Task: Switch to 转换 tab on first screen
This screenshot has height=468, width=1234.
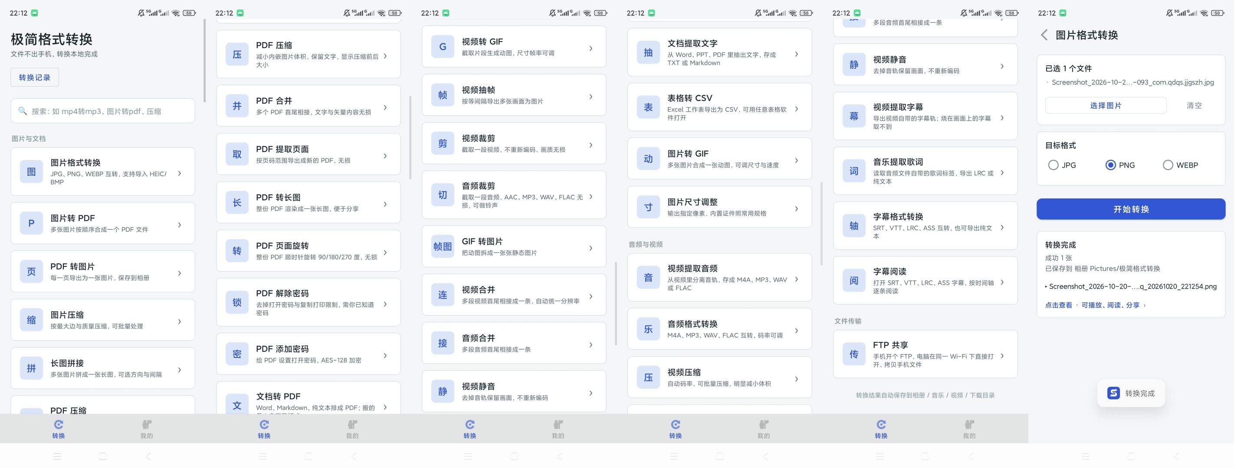Action: click(59, 429)
